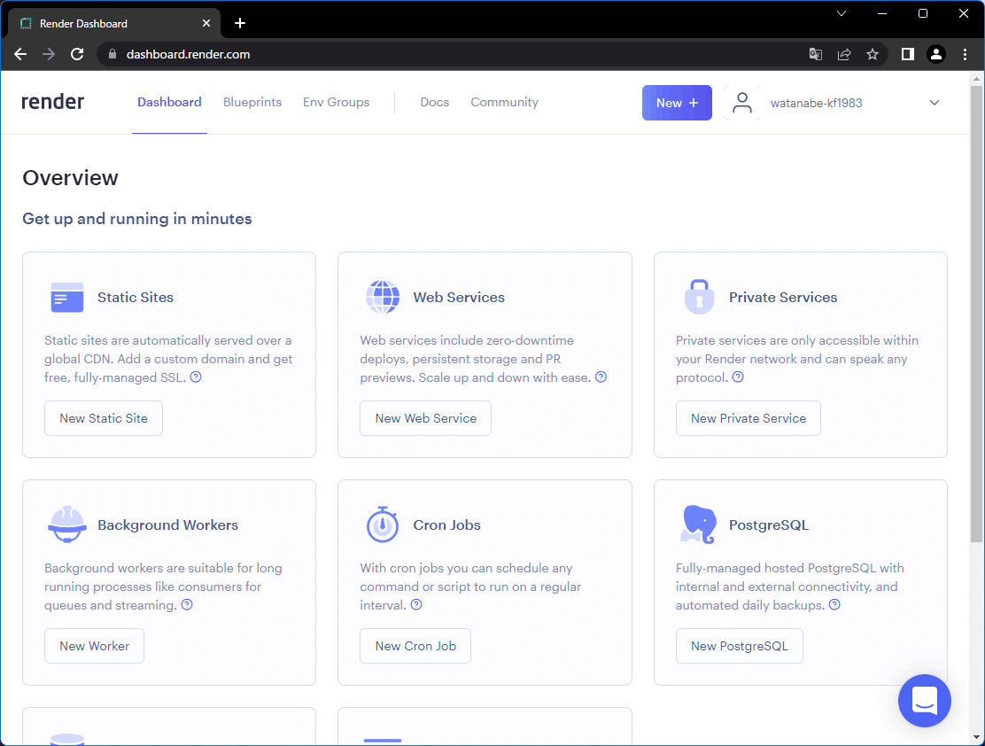Click New Static Site button
This screenshot has width=985, height=746.
click(104, 418)
